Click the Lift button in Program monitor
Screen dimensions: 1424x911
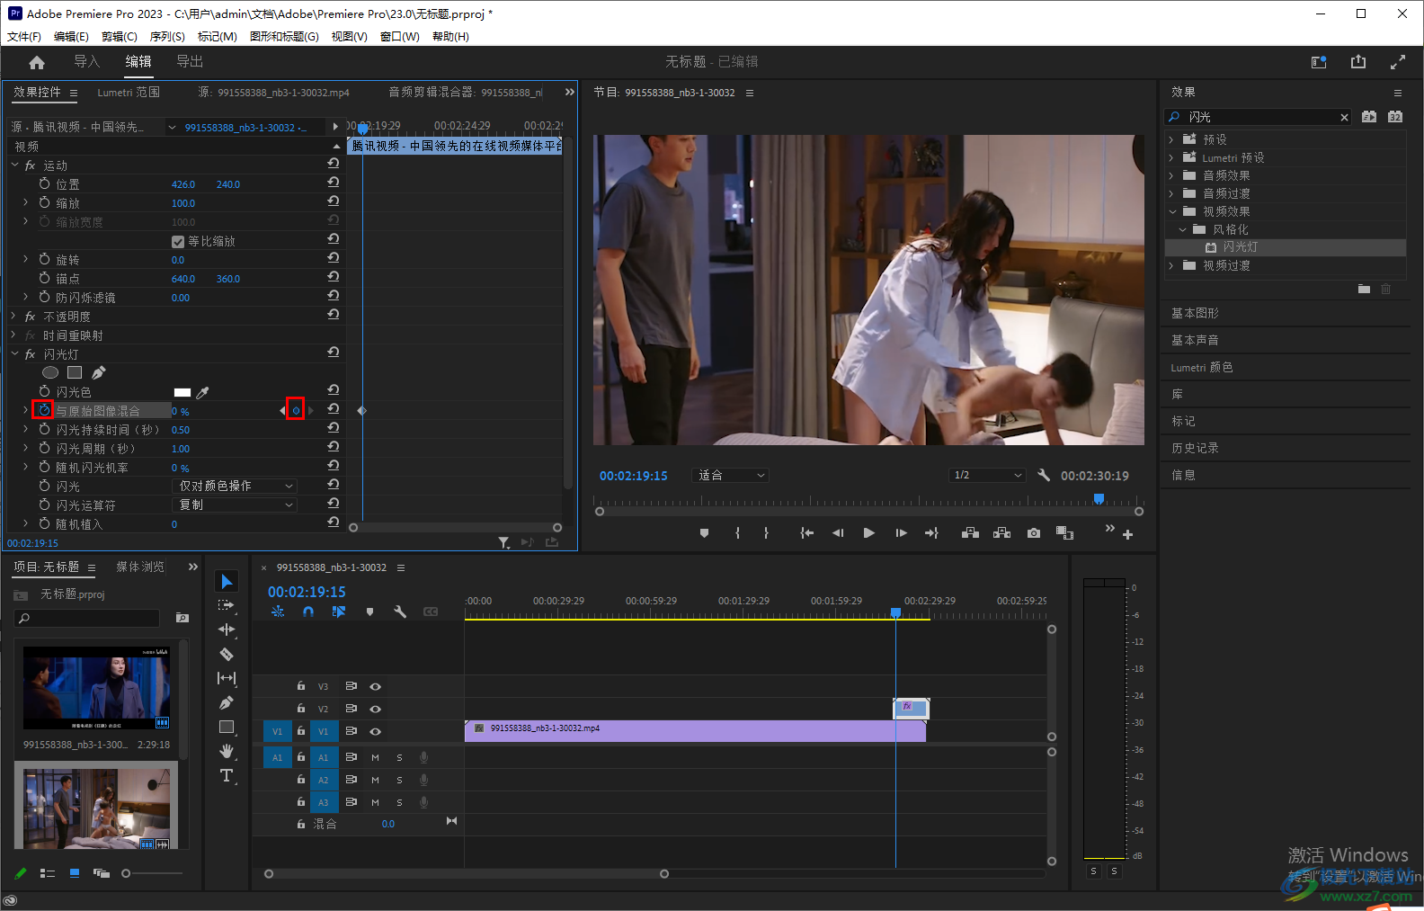pos(970,533)
